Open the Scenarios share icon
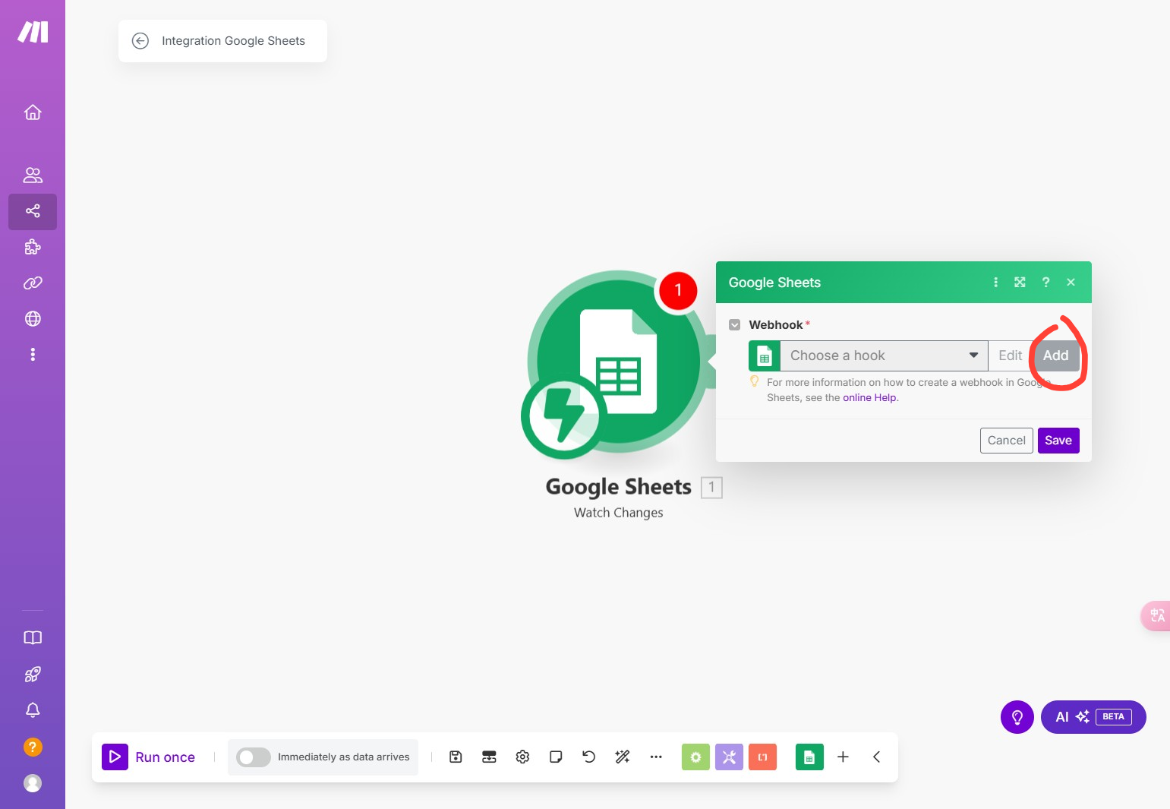The height and width of the screenshot is (809, 1170). [x=33, y=211]
